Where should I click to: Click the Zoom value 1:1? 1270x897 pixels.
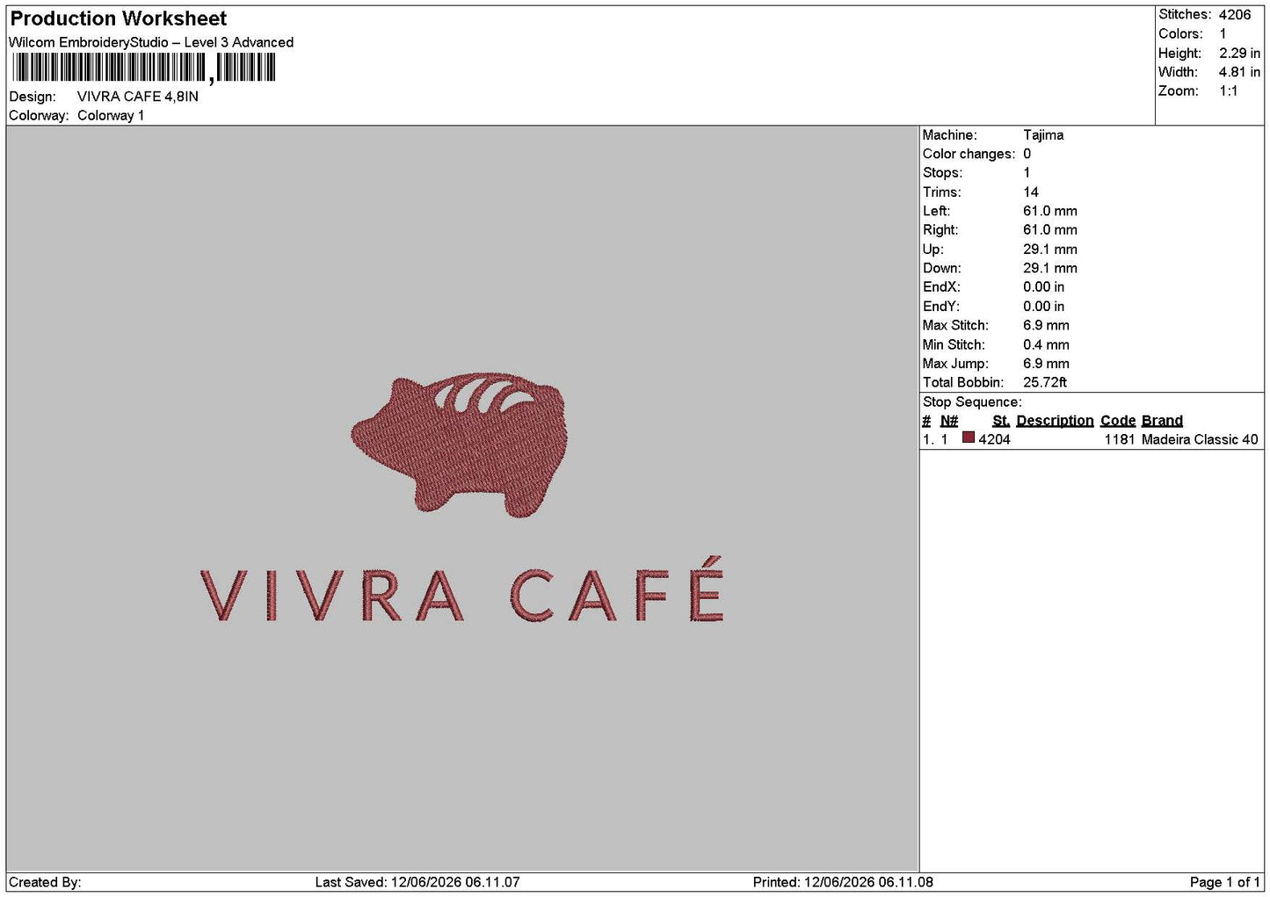1228,91
